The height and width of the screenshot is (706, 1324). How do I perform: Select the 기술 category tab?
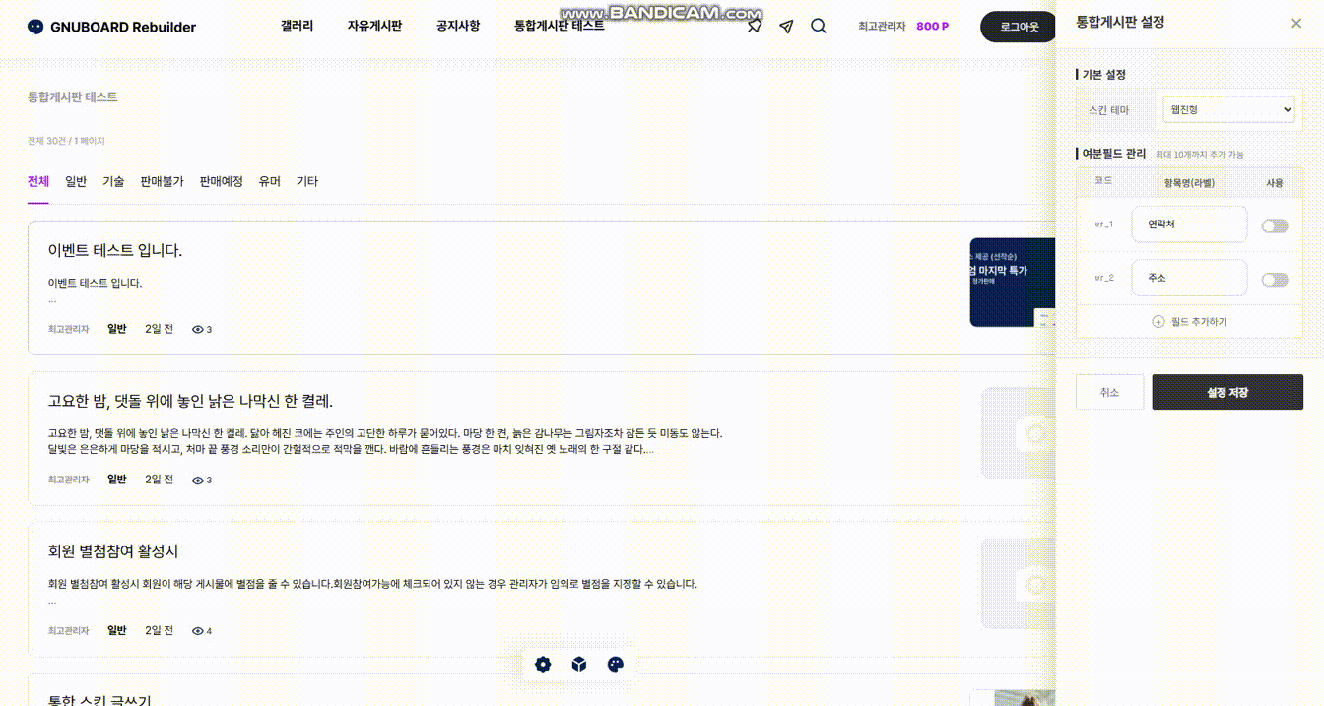click(x=113, y=182)
